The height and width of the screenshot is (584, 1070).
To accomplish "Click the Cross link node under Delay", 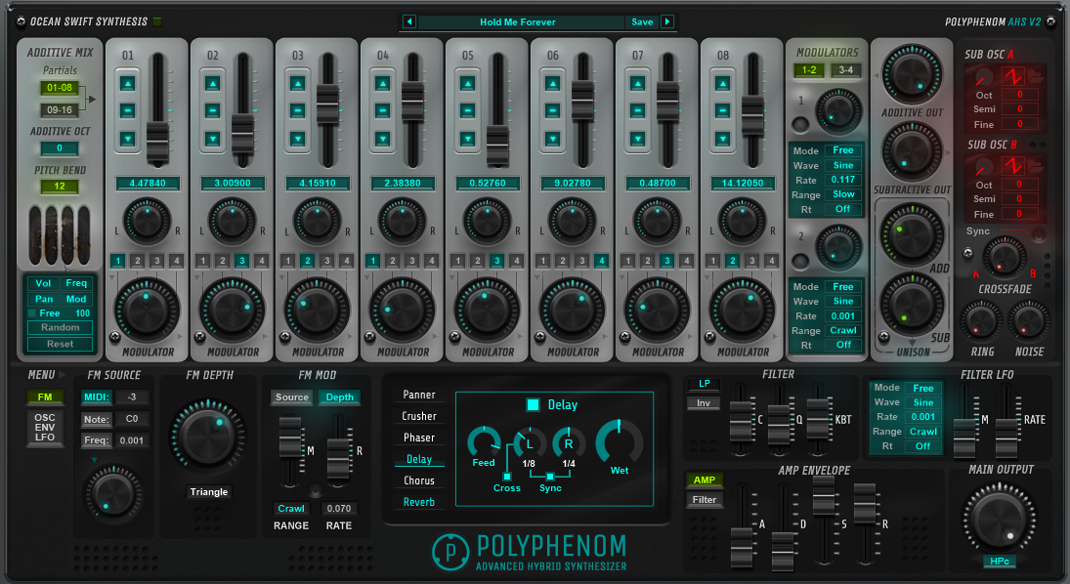I will [507, 477].
